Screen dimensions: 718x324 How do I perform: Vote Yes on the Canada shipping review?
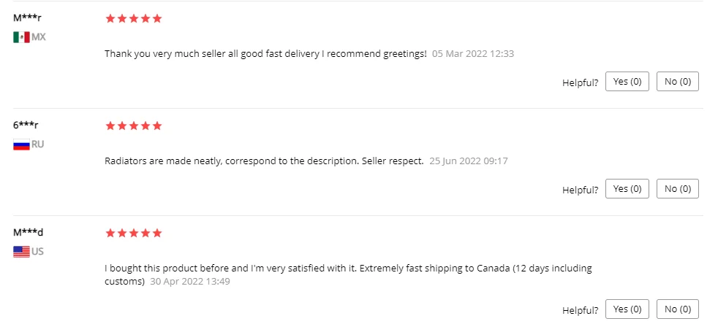click(x=627, y=308)
